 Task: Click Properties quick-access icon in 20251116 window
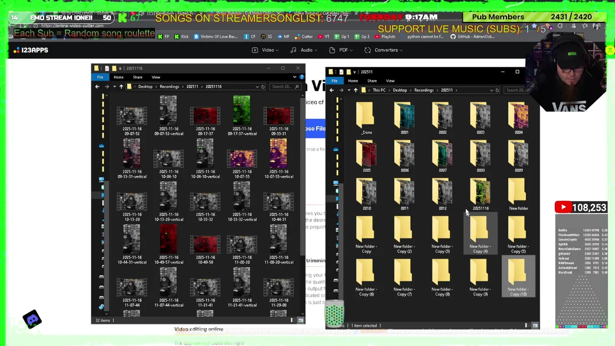(107, 68)
